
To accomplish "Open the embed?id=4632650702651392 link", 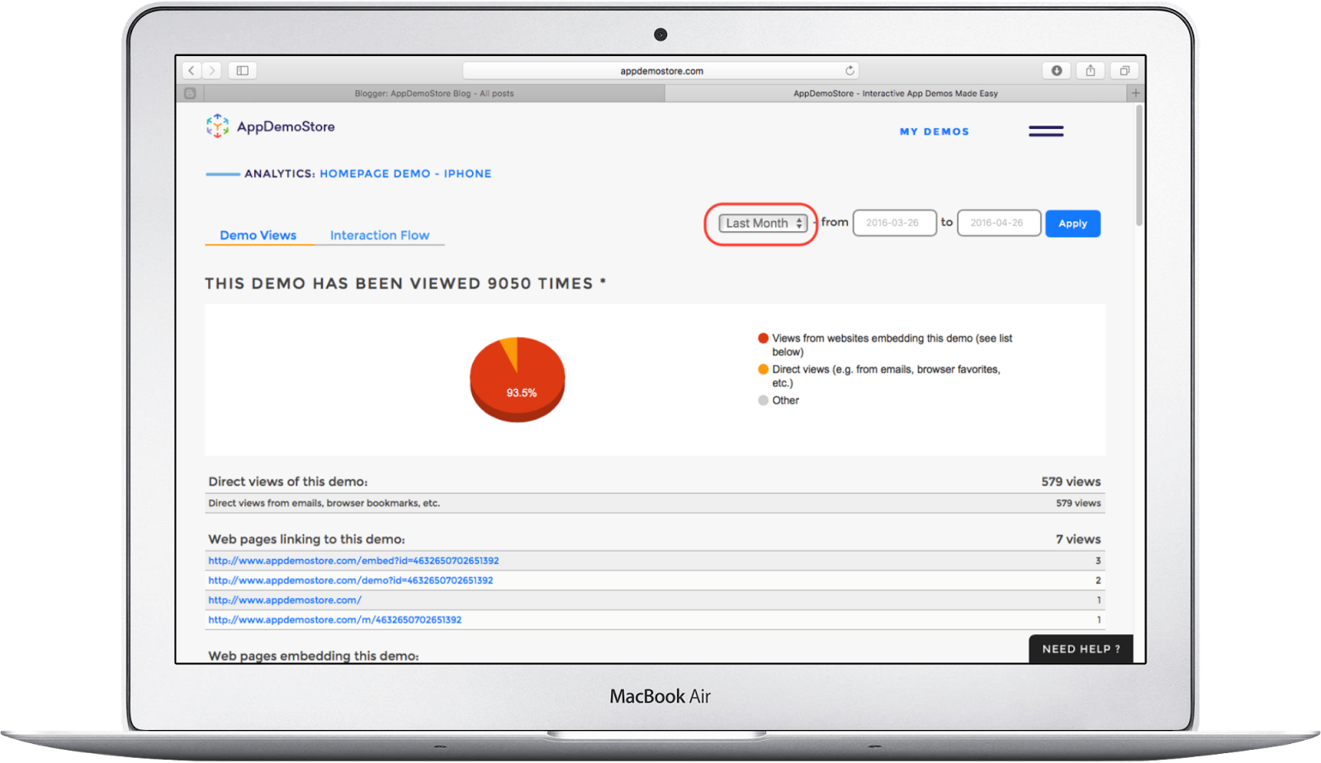I will click(x=353, y=561).
